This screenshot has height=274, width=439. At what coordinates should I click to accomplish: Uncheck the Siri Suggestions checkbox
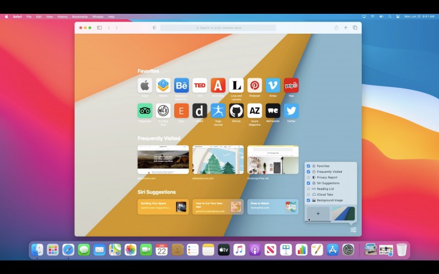[x=308, y=183]
